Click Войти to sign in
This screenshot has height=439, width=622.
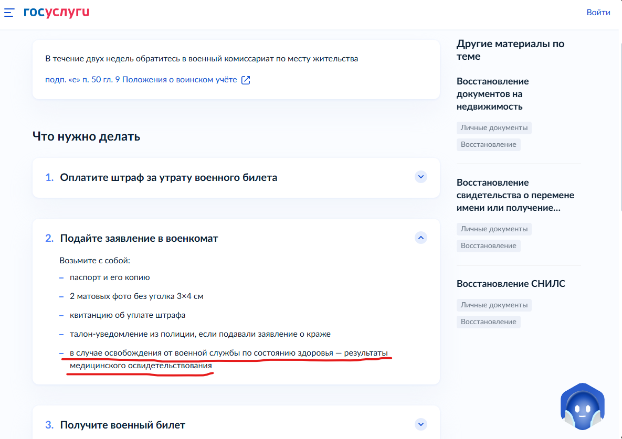click(x=598, y=12)
